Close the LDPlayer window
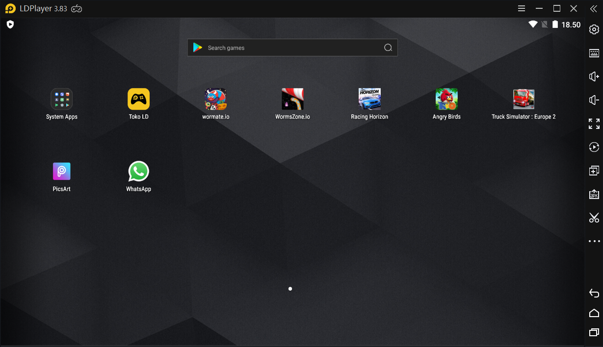Screen dimensions: 603x347 pyautogui.click(x=574, y=8)
